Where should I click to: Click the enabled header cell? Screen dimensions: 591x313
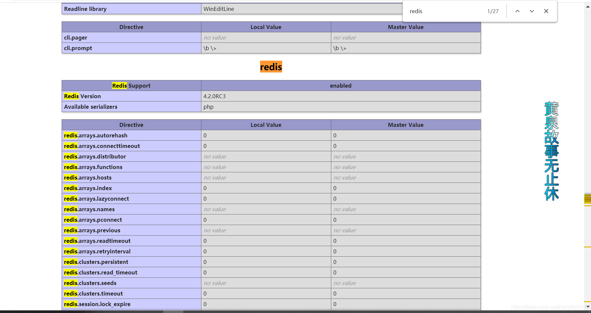[x=341, y=86]
